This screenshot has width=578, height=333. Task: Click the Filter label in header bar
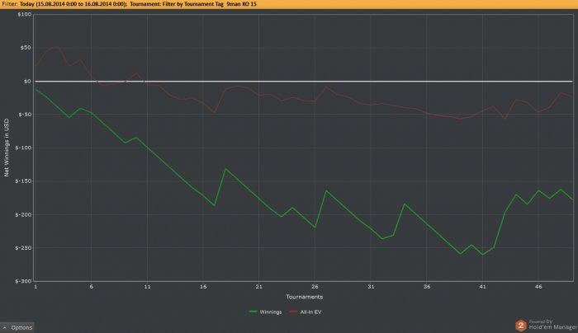[9, 4]
